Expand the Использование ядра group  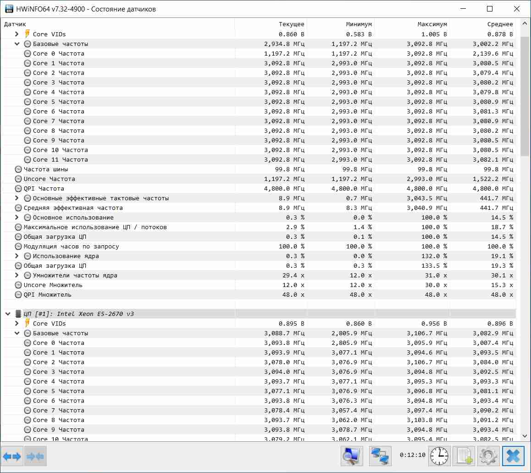[x=17, y=256]
